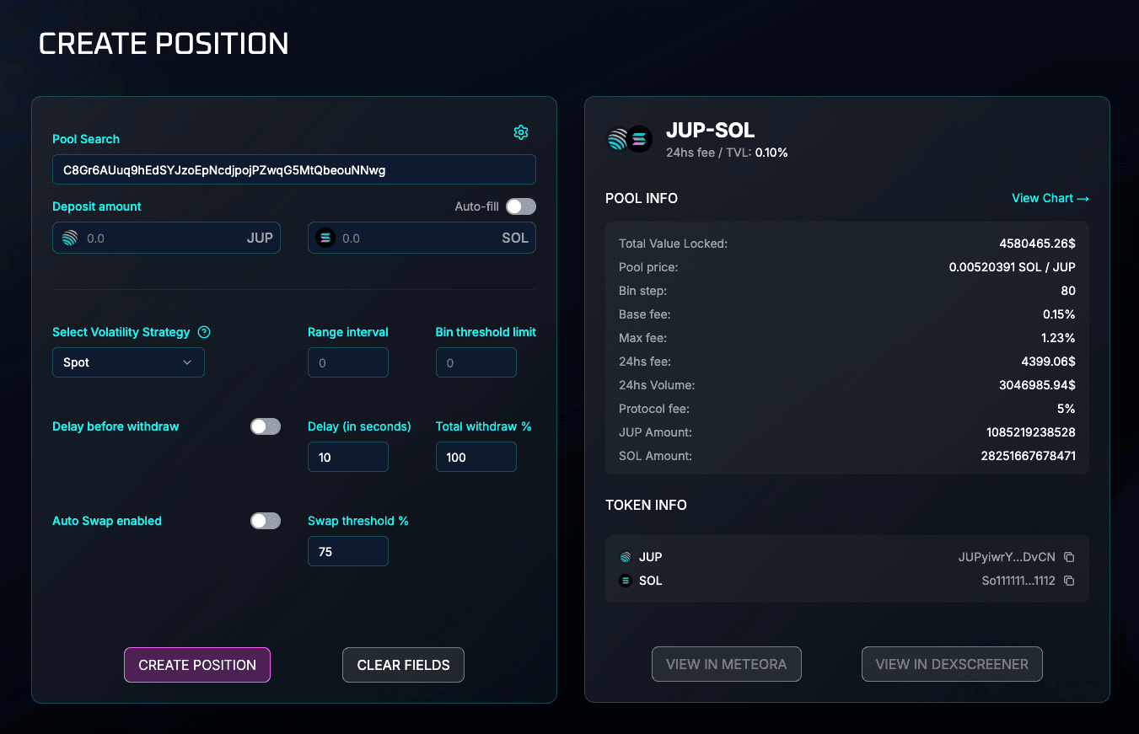Screen dimensions: 1139x734
Task: Click the Total withdraw % input
Action: tap(476, 457)
